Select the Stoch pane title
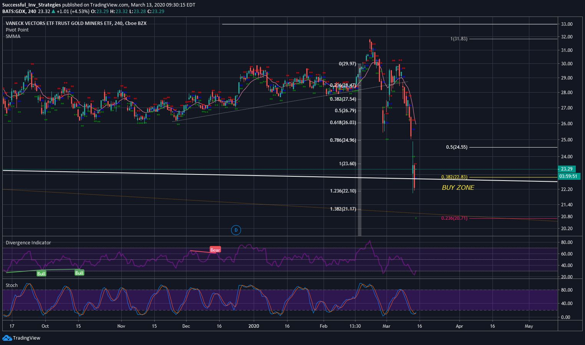The image size is (585, 345). pos(12,285)
